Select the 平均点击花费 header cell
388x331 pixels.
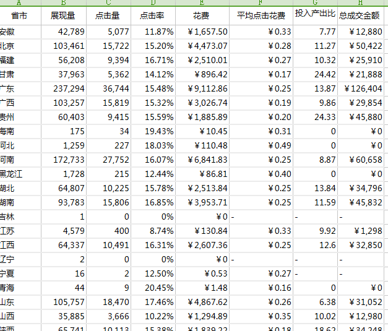261,16
